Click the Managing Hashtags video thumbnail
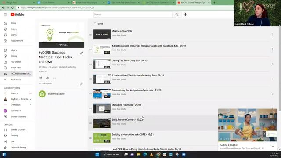The image size is (281, 158). click(x=102, y=108)
